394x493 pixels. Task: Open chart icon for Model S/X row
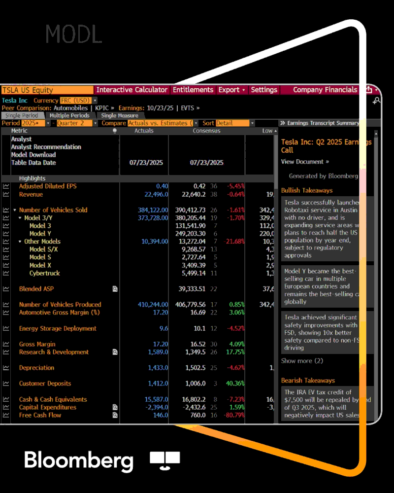pyautogui.click(x=6, y=249)
